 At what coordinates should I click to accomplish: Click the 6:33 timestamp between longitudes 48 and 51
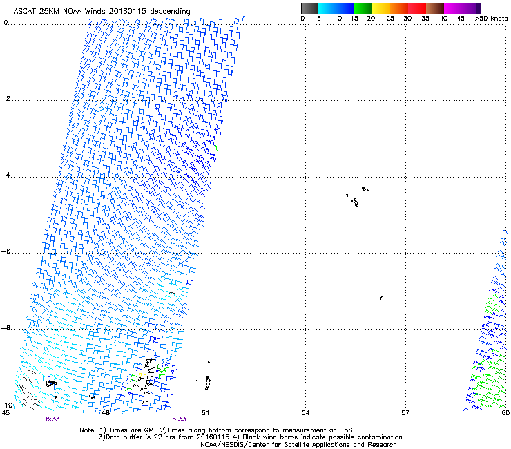(x=180, y=419)
